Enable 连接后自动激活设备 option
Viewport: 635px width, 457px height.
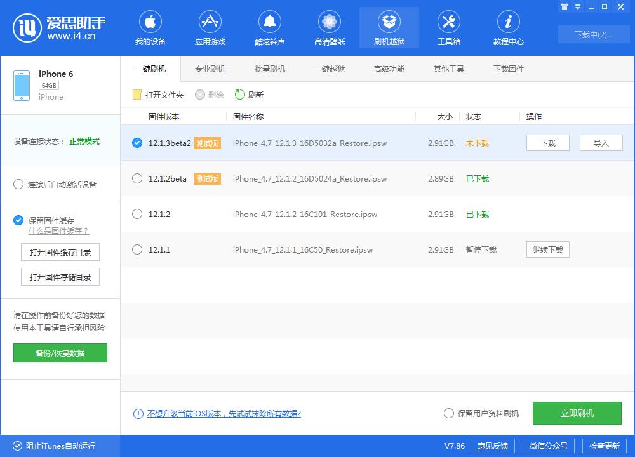click(18, 184)
